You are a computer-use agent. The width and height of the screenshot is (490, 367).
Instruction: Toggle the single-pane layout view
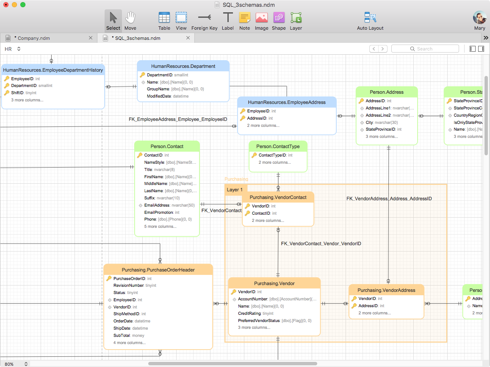[x=472, y=48]
